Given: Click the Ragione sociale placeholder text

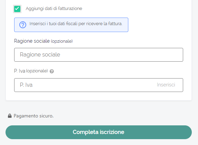Looking at the screenshot, I should point(40,55).
